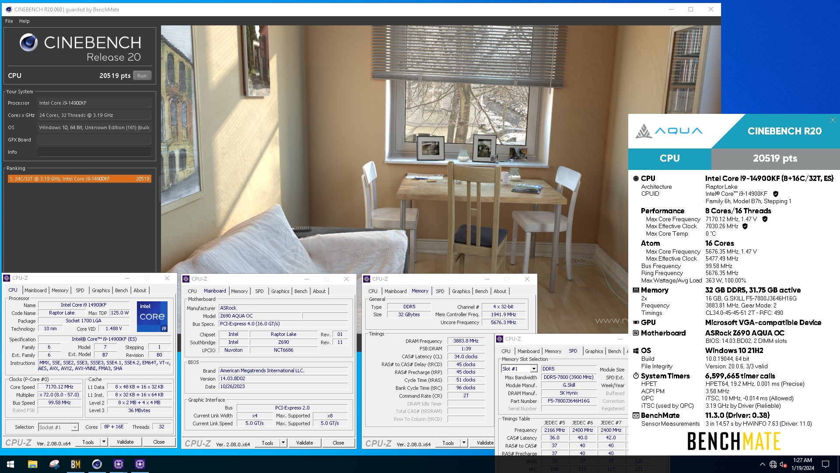Click the Core Speed value 7170.12 MHz
The height and width of the screenshot is (473, 840).
pos(59,387)
